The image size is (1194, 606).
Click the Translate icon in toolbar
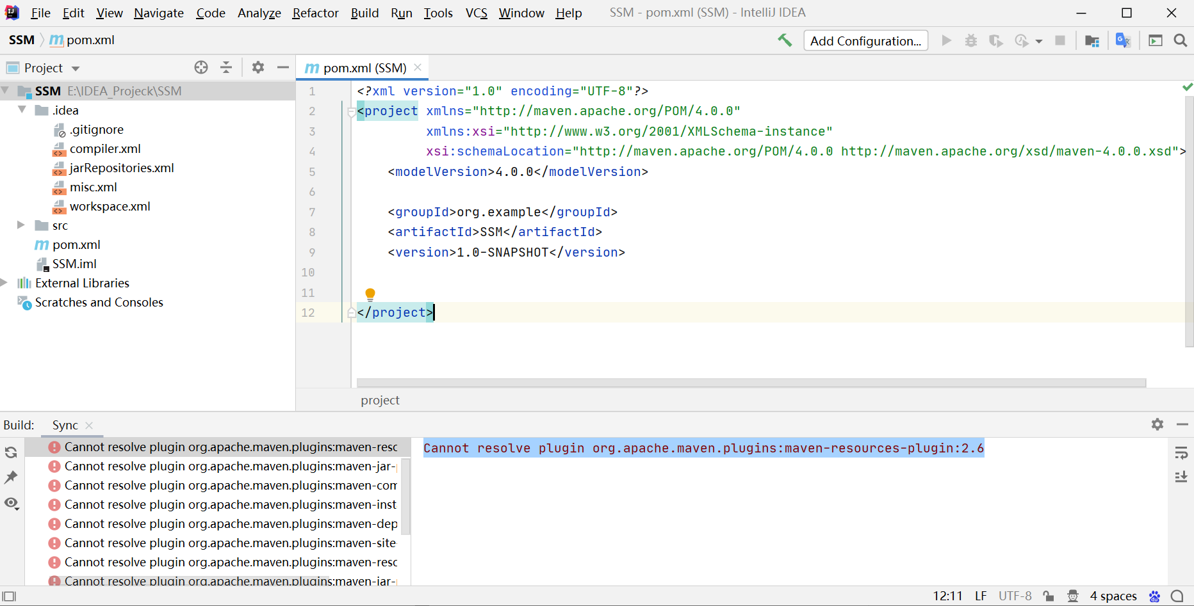[x=1123, y=40]
